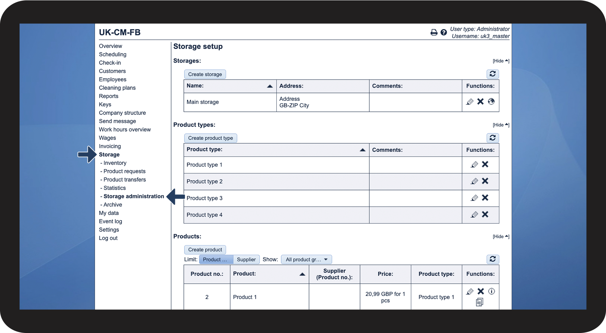Screen dimensions: 606x333
Task: Open the All product groups dropdown
Action: (306, 260)
